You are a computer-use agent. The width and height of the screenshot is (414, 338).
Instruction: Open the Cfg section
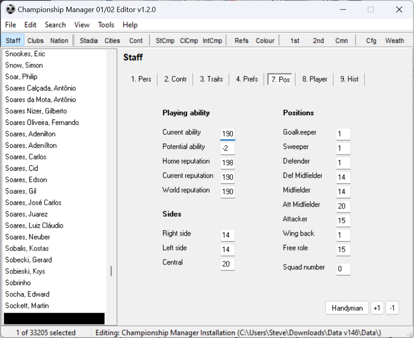coord(371,41)
